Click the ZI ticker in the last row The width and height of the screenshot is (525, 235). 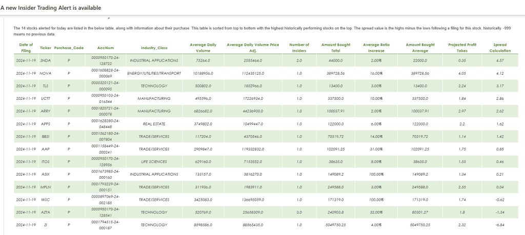point(45,225)
